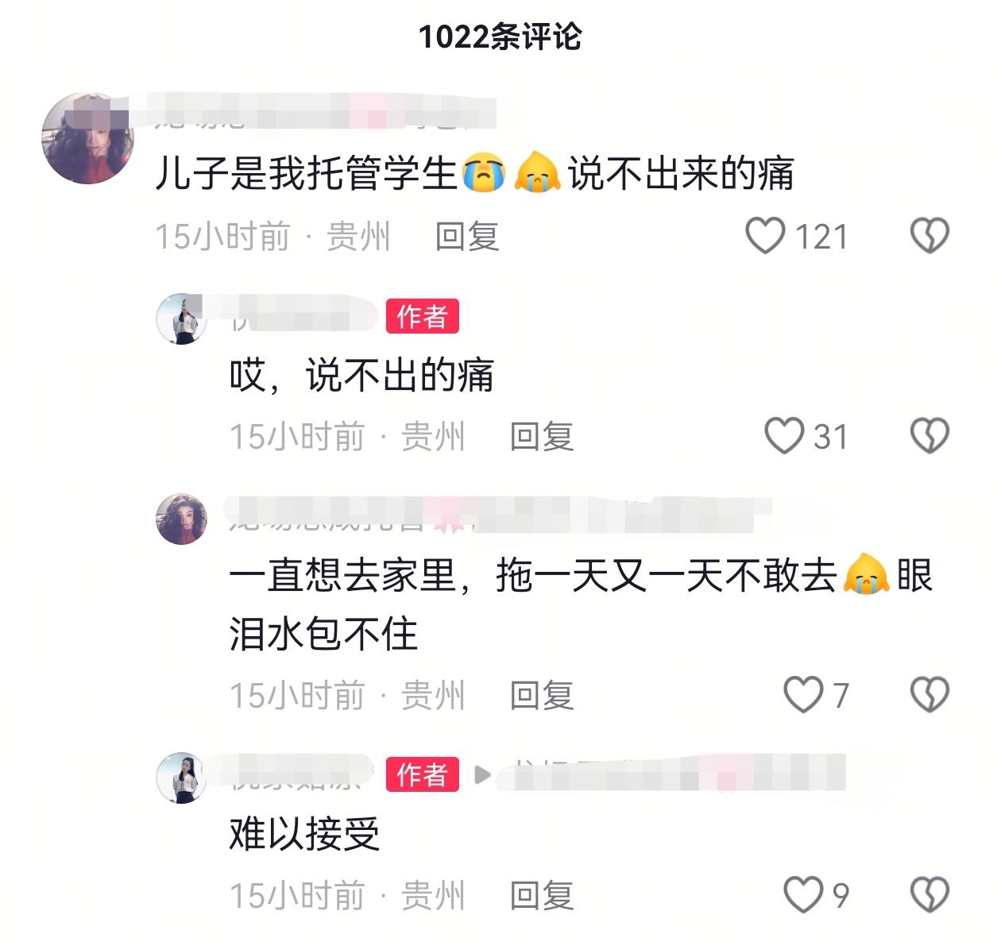This screenshot has height=942, width=1001.
Task: Open avatar of '一直想去家里' commenter
Action: [x=181, y=519]
